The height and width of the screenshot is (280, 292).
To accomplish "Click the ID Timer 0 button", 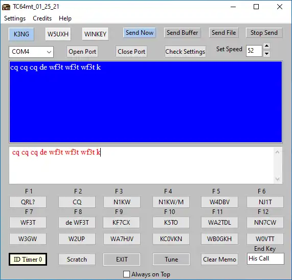I will pyautogui.click(x=28, y=260).
